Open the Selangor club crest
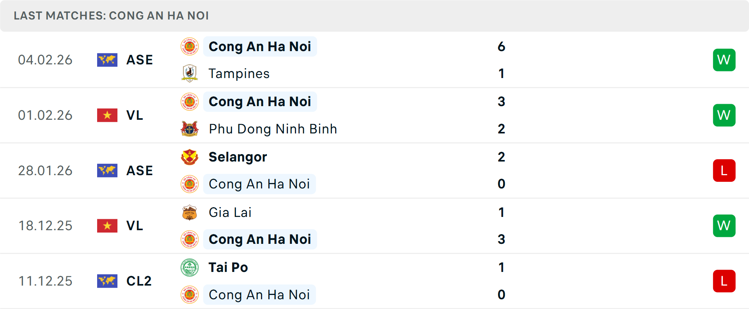The width and height of the screenshot is (749, 309). point(190,157)
